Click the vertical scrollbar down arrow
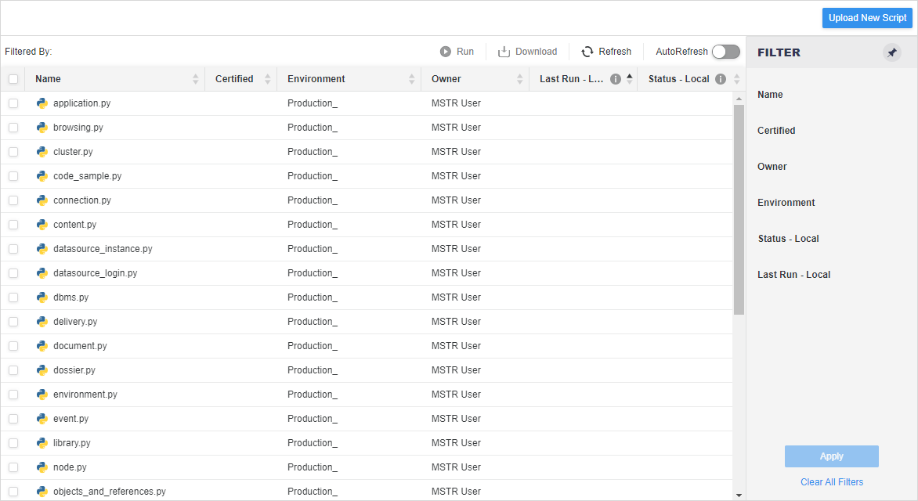Image resolution: width=918 pixels, height=501 pixels. (x=739, y=495)
